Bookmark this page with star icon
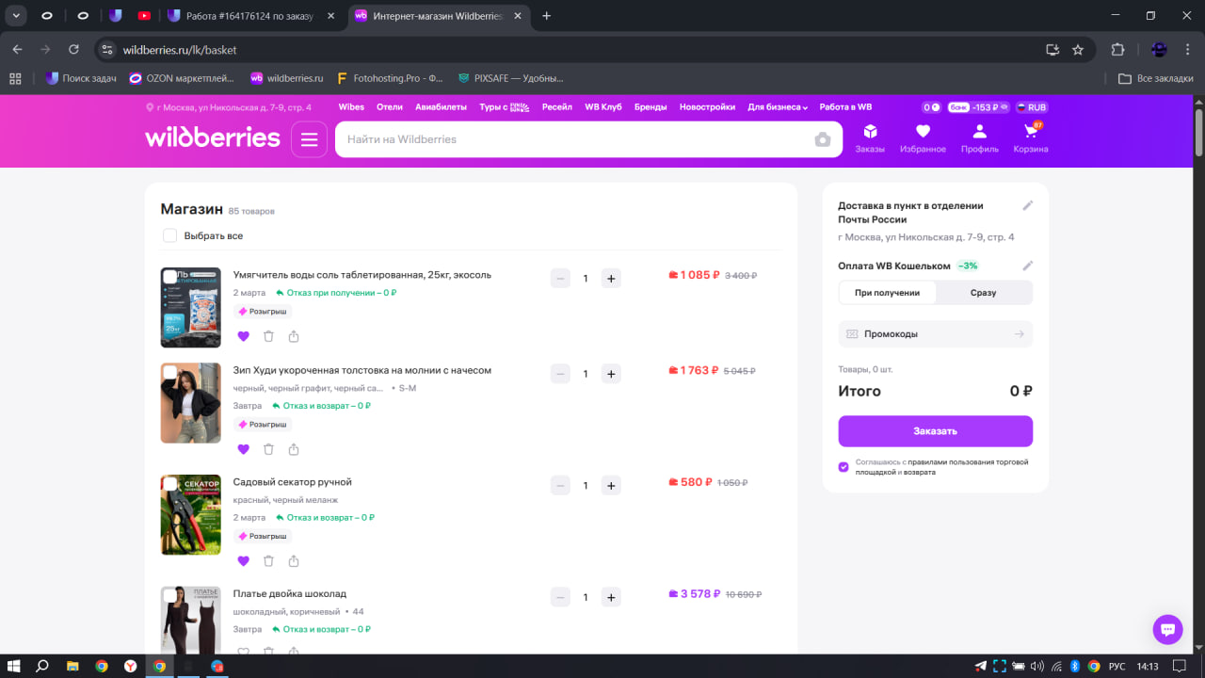This screenshot has width=1205, height=678. pos(1078,50)
